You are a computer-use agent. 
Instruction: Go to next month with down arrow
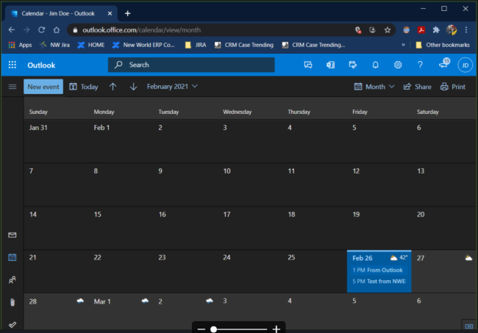[133, 87]
